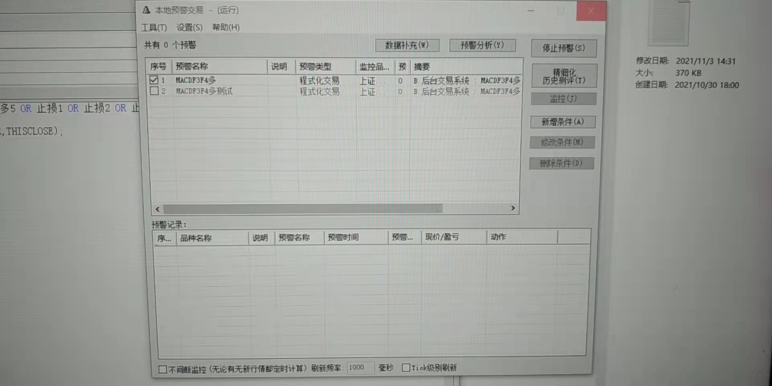Click 程式化交易 in row 1
772x386 pixels.
(x=319, y=81)
